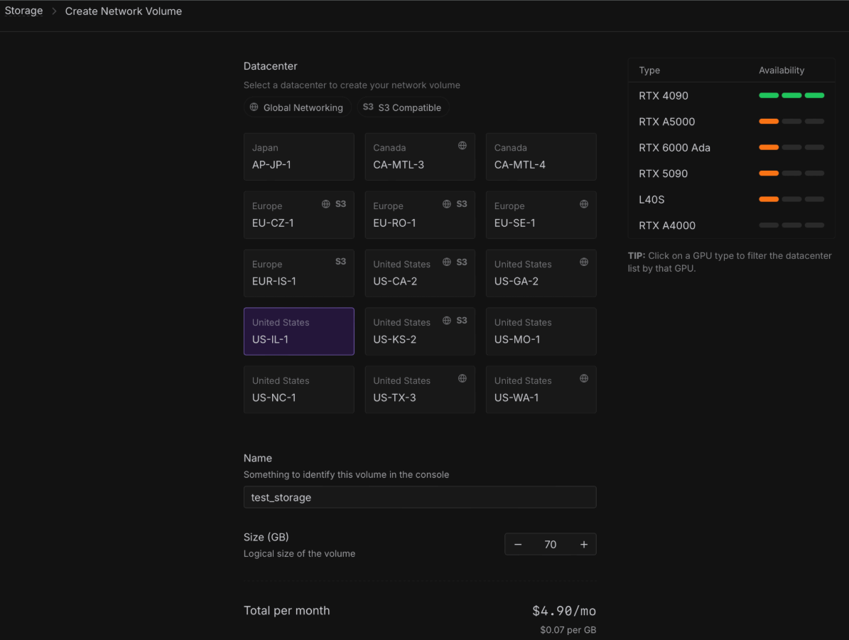The image size is (849, 640).
Task: Click the RTX 5090 availability bar
Action: (x=791, y=174)
